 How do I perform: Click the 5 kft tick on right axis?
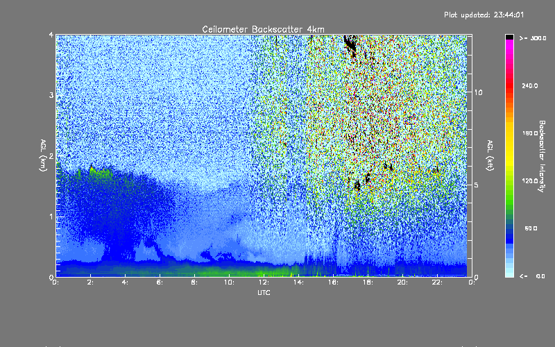(477, 185)
